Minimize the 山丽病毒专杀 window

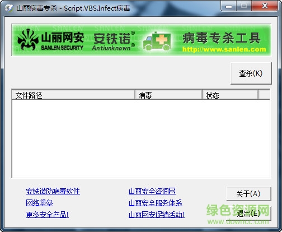click(x=229, y=6)
